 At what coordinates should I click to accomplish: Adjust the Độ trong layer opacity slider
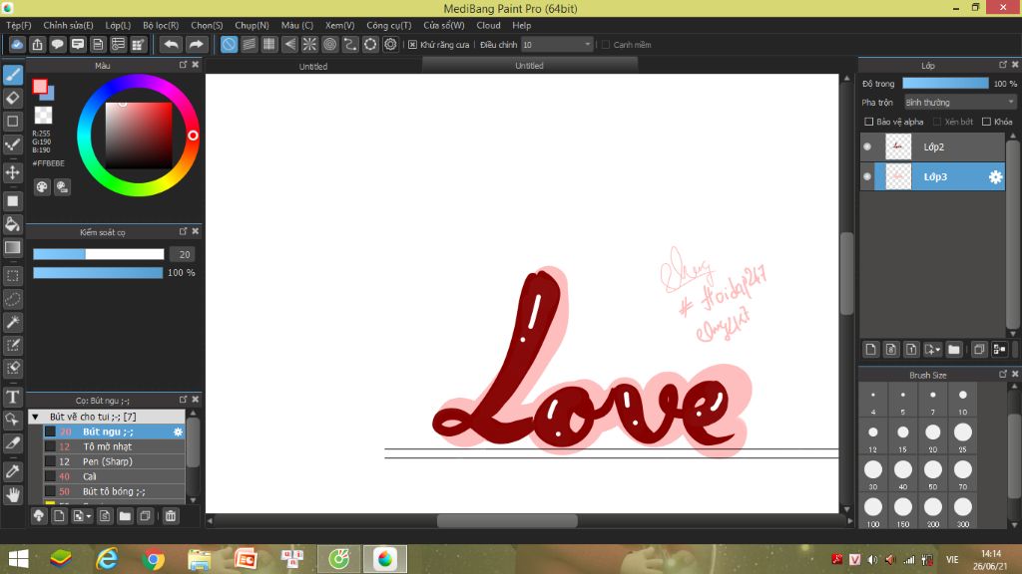tap(945, 84)
